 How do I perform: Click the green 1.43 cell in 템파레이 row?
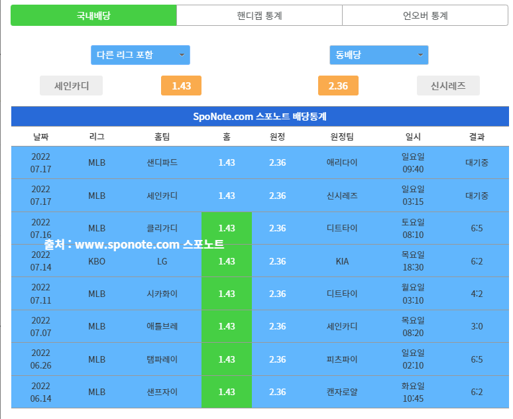click(x=227, y=359)
